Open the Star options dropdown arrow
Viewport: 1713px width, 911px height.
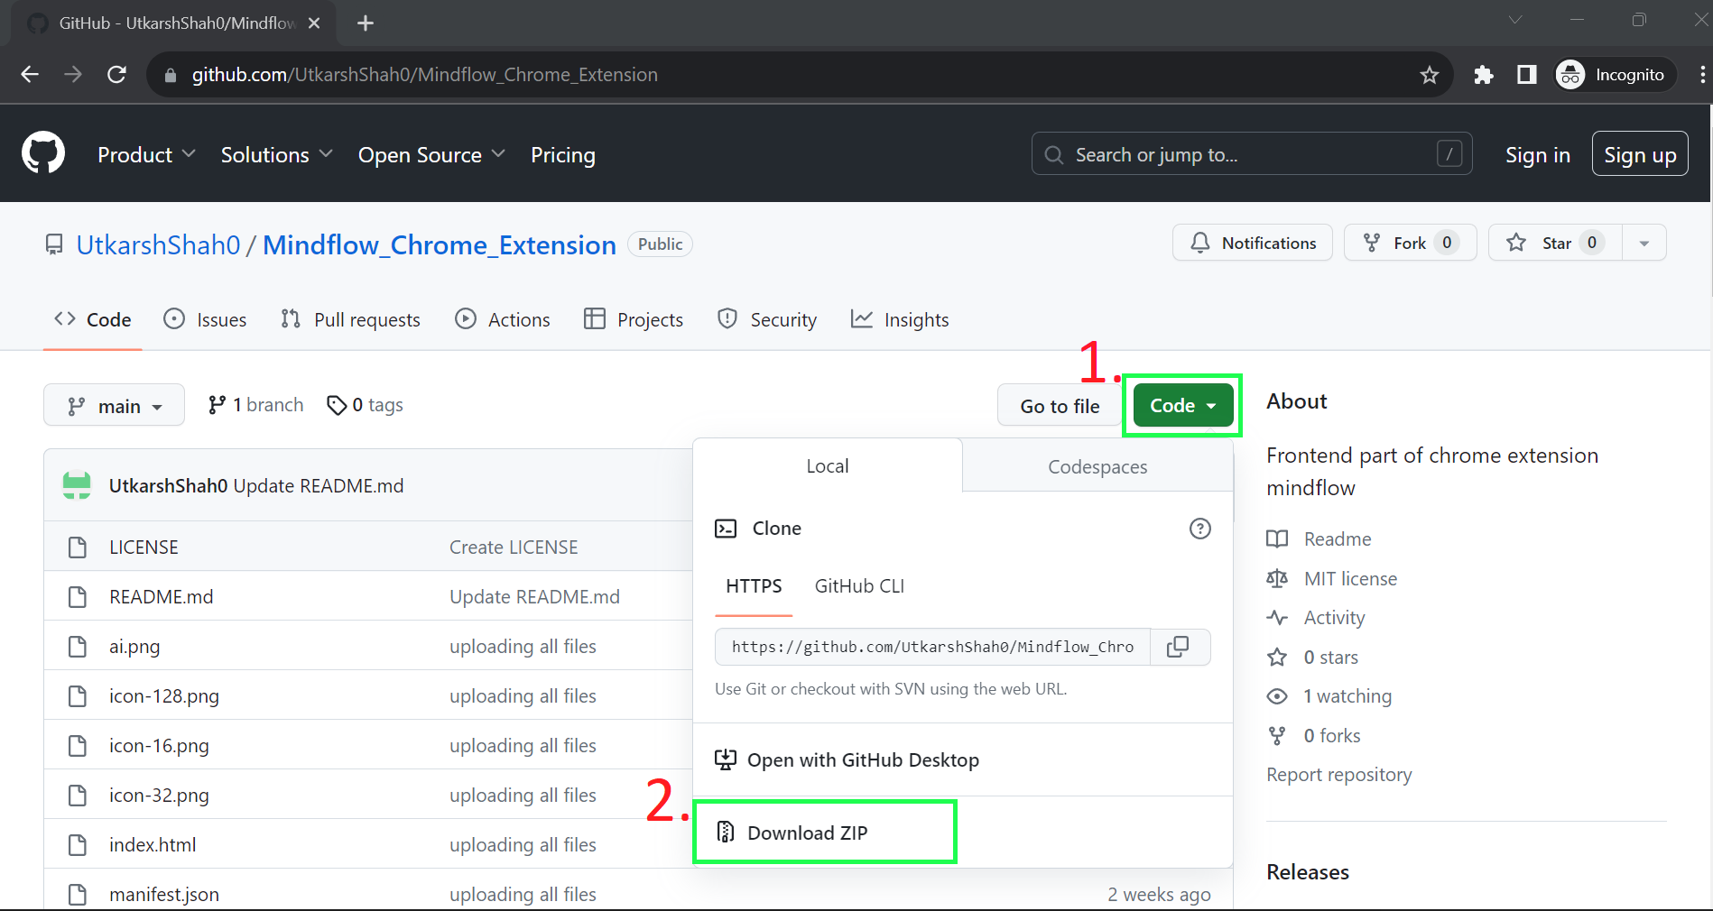pos(1644,243)
